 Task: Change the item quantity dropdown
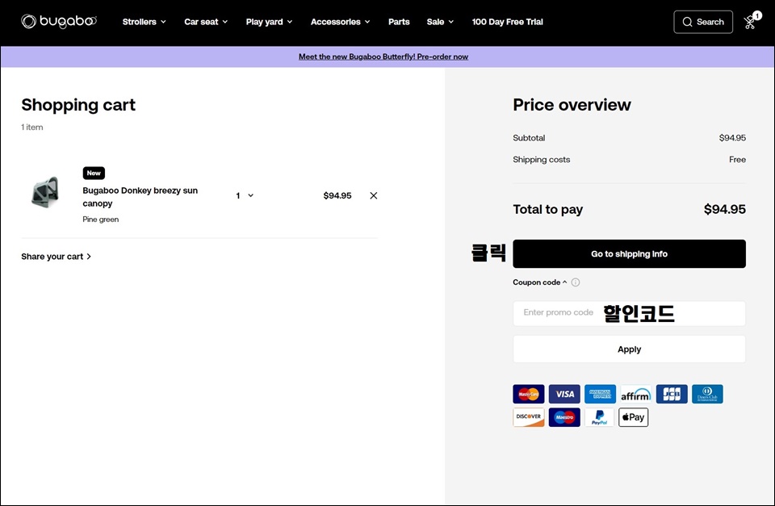click(x=245, y=195)
